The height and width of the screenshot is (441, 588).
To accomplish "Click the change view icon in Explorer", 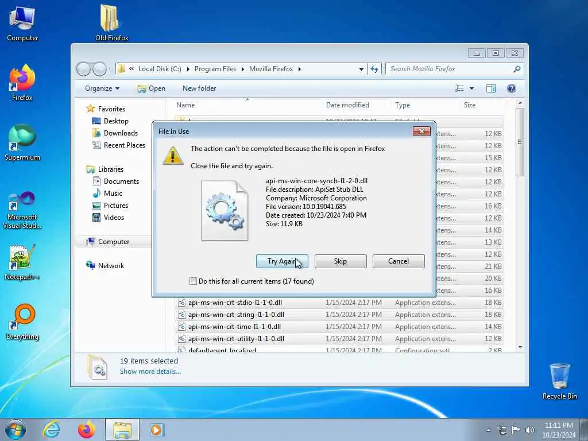I will (459, 88).
